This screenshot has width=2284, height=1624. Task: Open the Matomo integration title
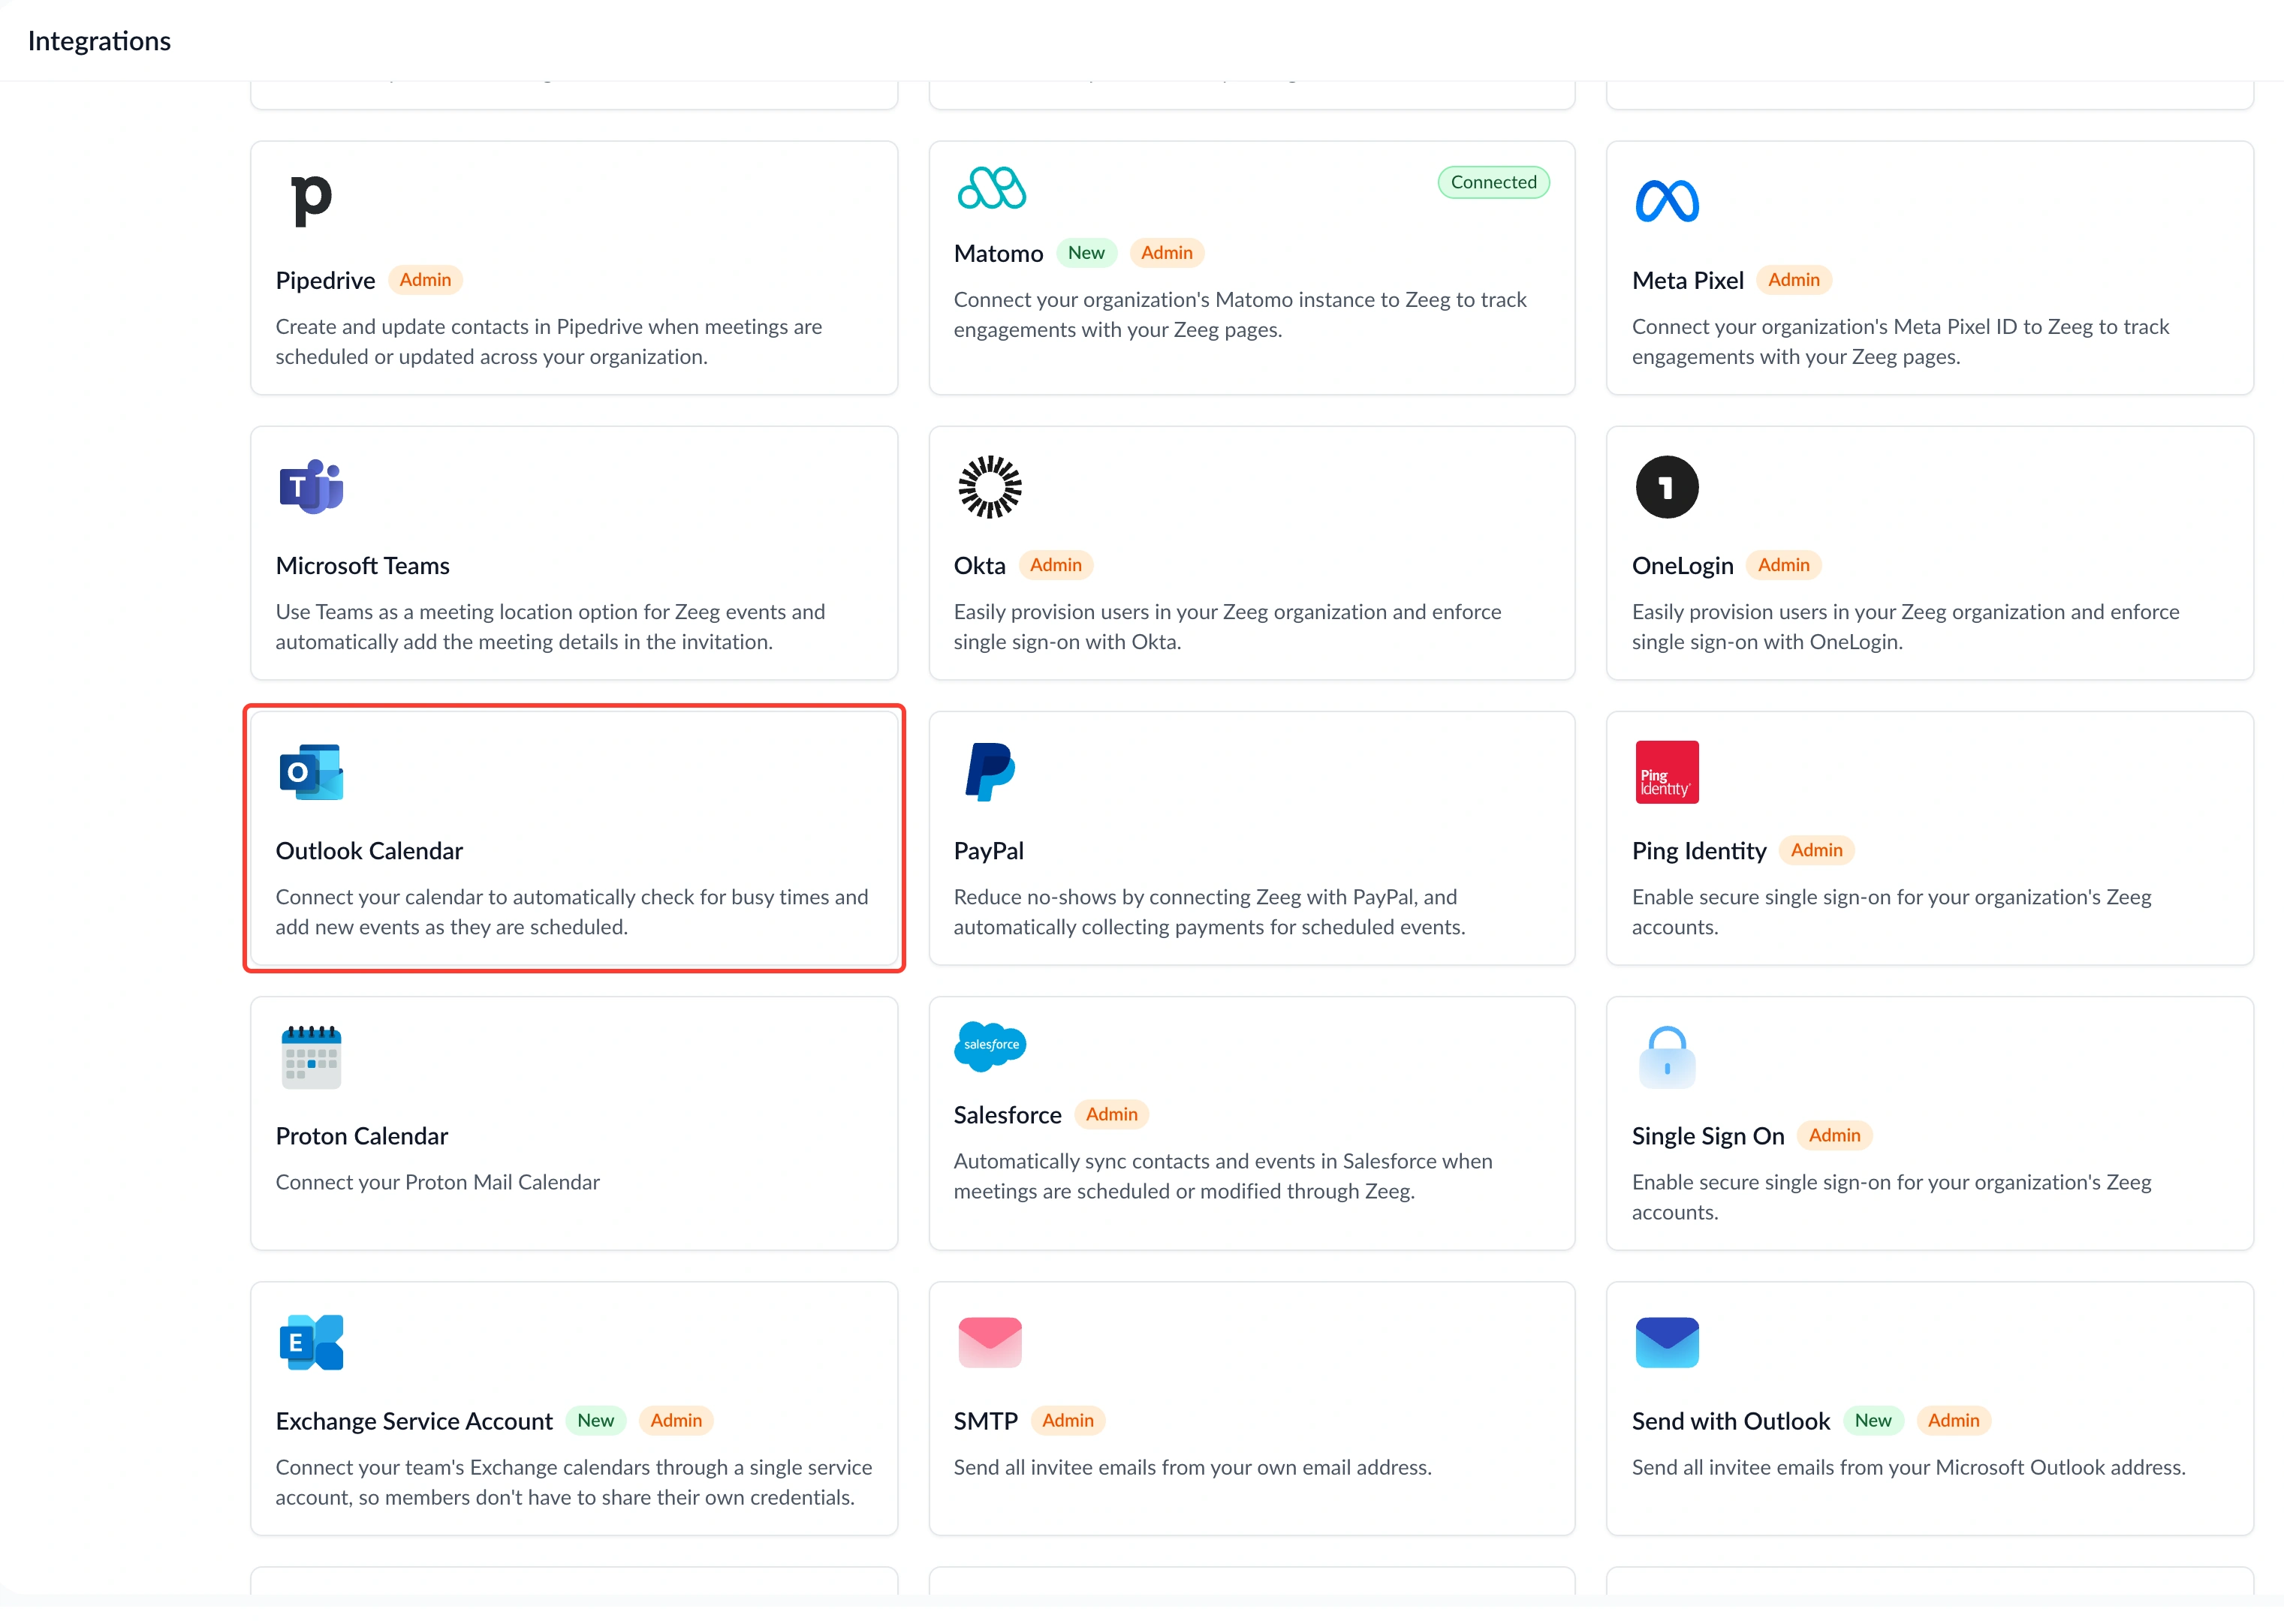997,253
